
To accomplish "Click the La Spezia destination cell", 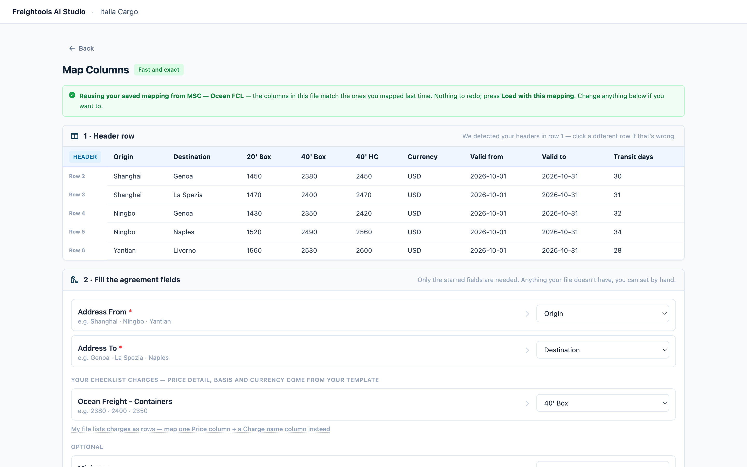I will pyautogui.click(x=188, y=195).
